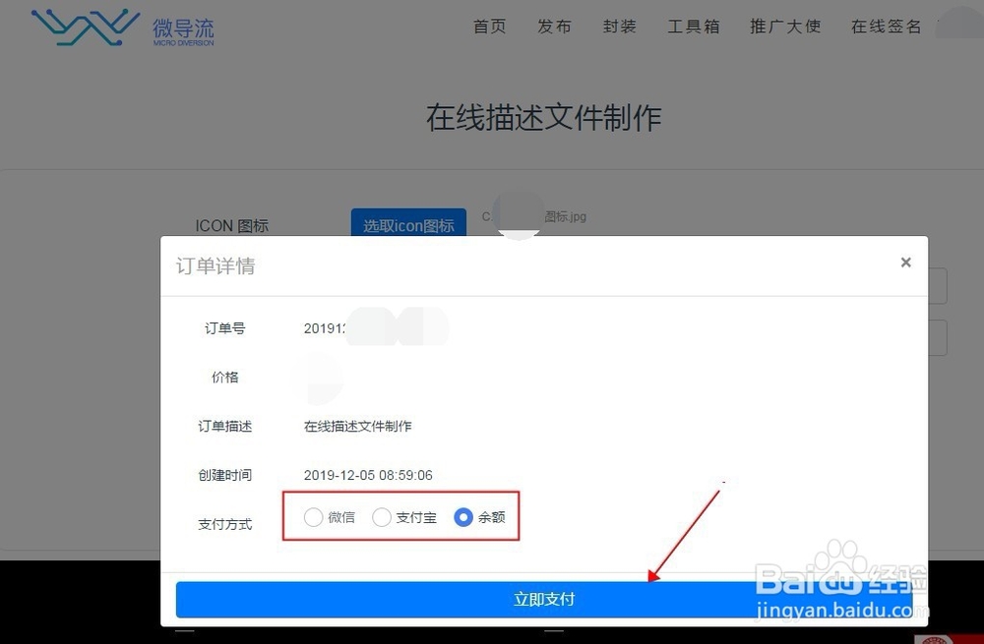The height and width of the screenshot is (644, 984).
Task: Click the 立即支付 payment button
Action: click(544, 598)
